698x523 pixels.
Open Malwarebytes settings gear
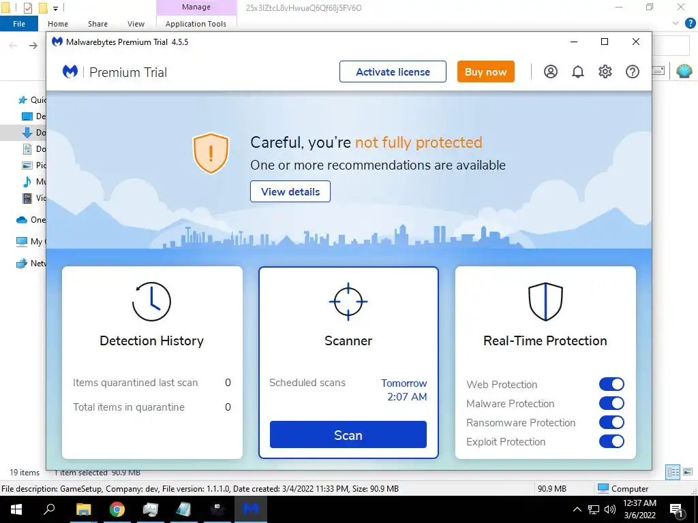coord(605,72)
